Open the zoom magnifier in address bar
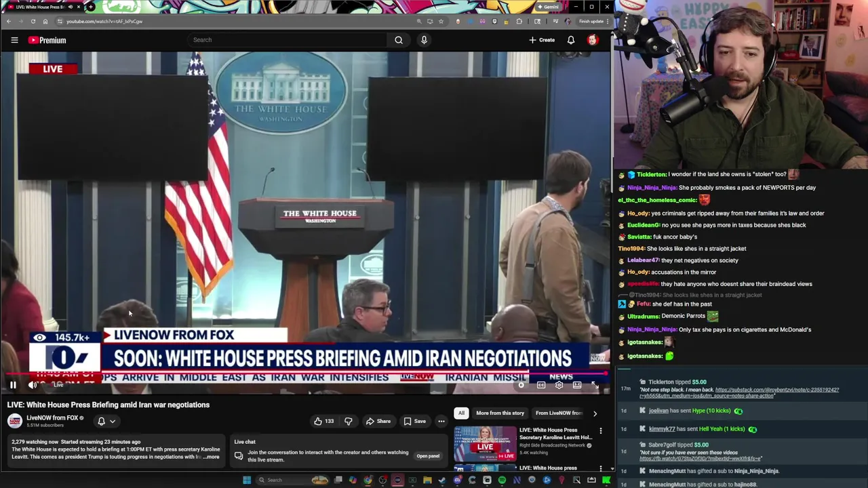 [419, 21]
